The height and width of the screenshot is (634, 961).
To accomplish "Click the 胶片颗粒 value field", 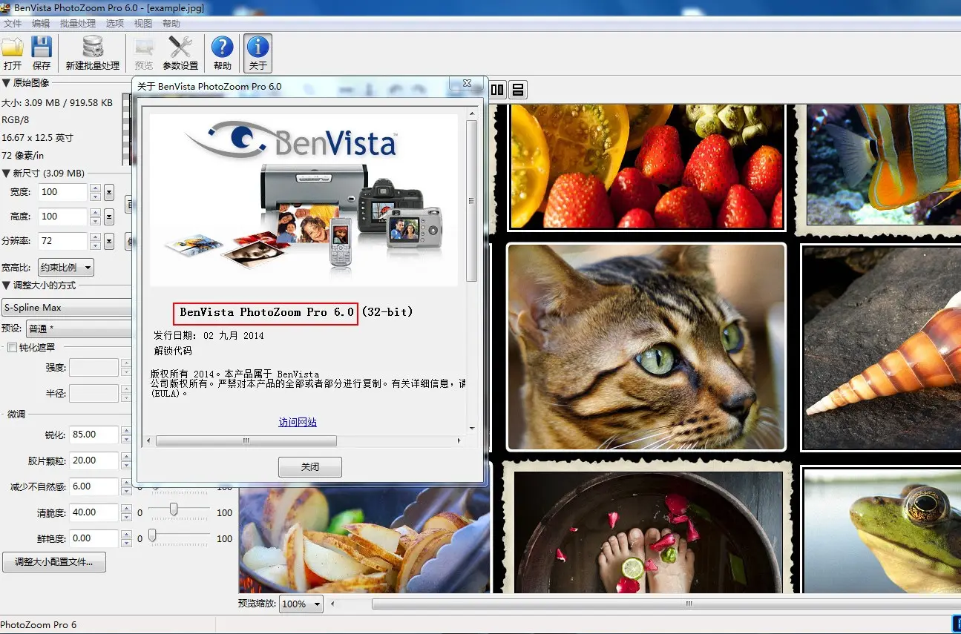I will (x=94, y=460).
